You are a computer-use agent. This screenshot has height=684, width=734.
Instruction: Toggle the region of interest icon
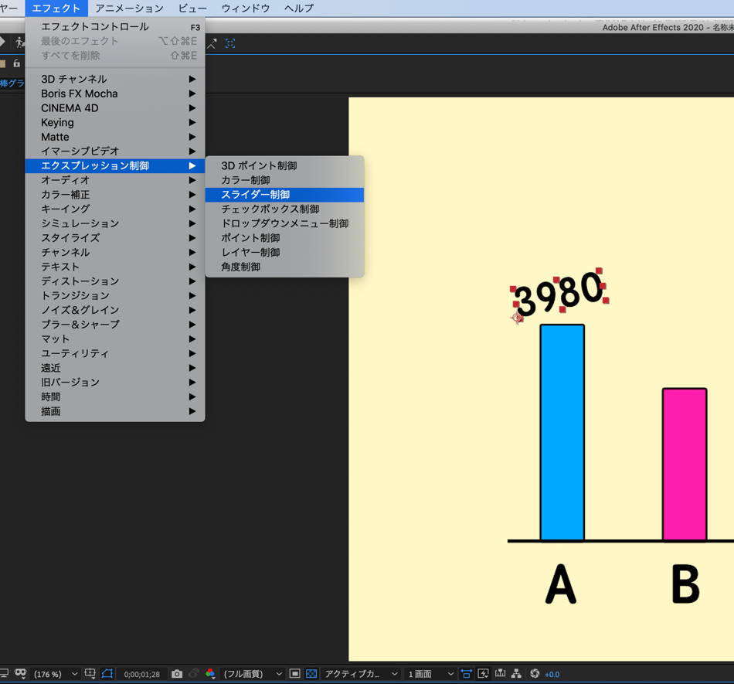point(294,674)
